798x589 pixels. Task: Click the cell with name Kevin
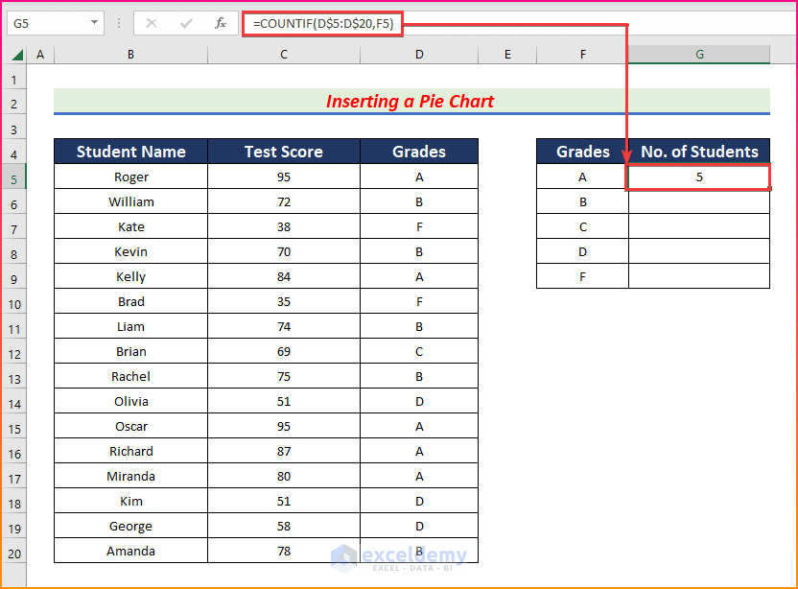[130, 251]
